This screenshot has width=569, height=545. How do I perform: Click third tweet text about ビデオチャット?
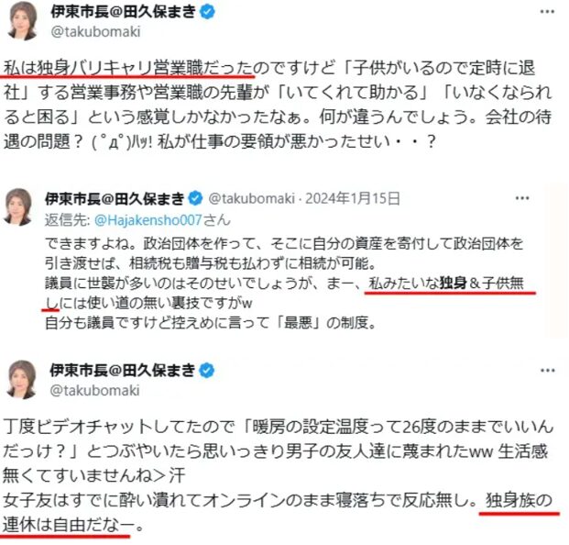pos(278,476)
